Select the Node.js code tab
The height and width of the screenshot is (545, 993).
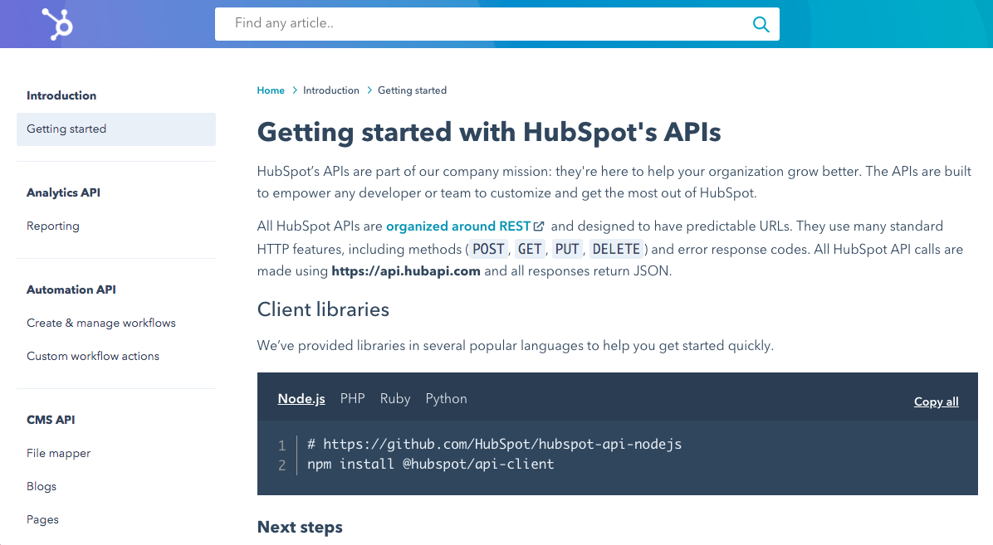pos(301,399)
